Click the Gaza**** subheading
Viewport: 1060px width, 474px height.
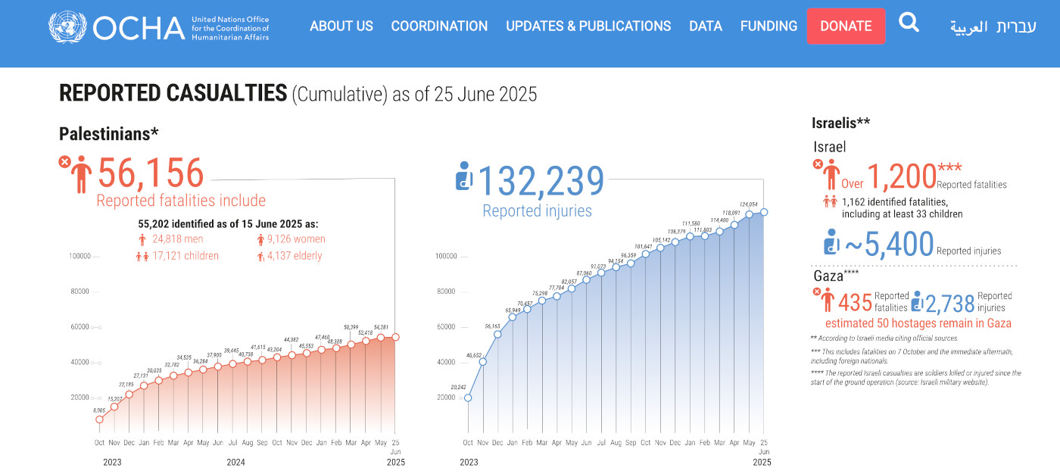(x=836, y=276)
